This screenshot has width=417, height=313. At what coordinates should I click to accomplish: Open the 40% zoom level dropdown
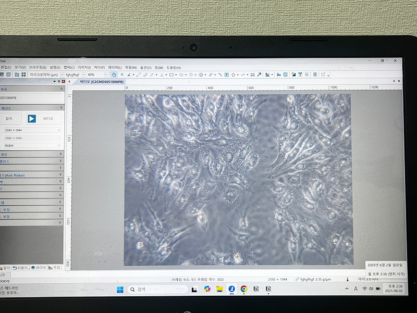pos(106,74)
